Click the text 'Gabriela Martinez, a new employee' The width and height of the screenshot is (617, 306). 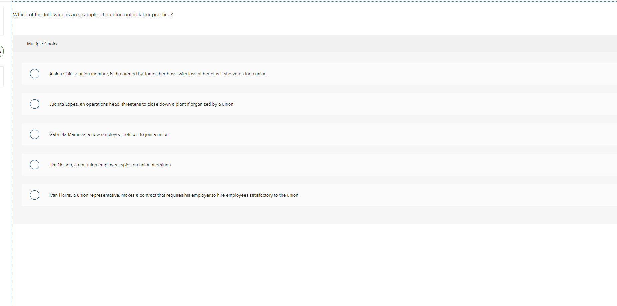click(85, 135)
